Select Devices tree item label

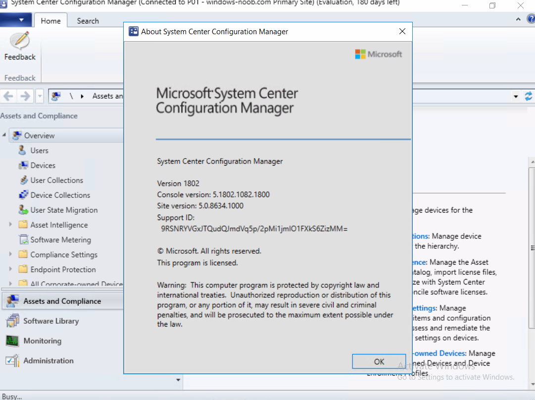tap(43, 166)
